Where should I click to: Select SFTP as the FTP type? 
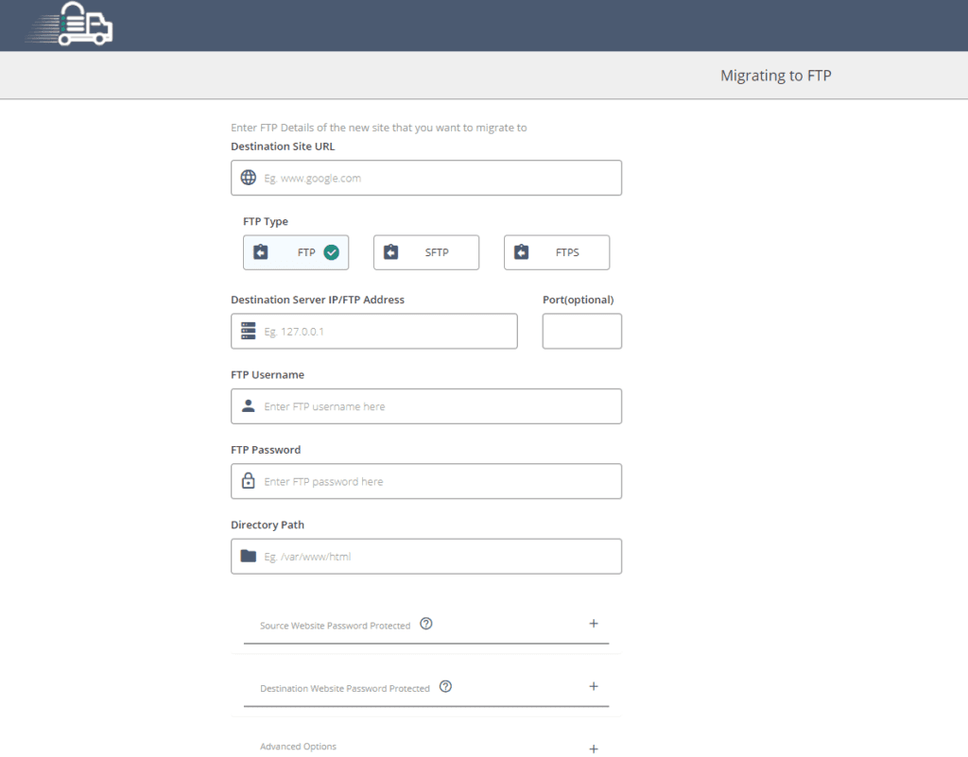click(x=426, y=252)
